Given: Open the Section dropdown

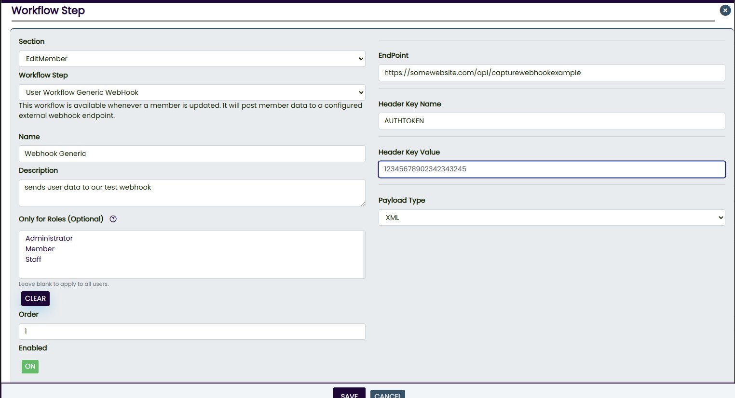Looking at the screenshot, I should [192, 59].
